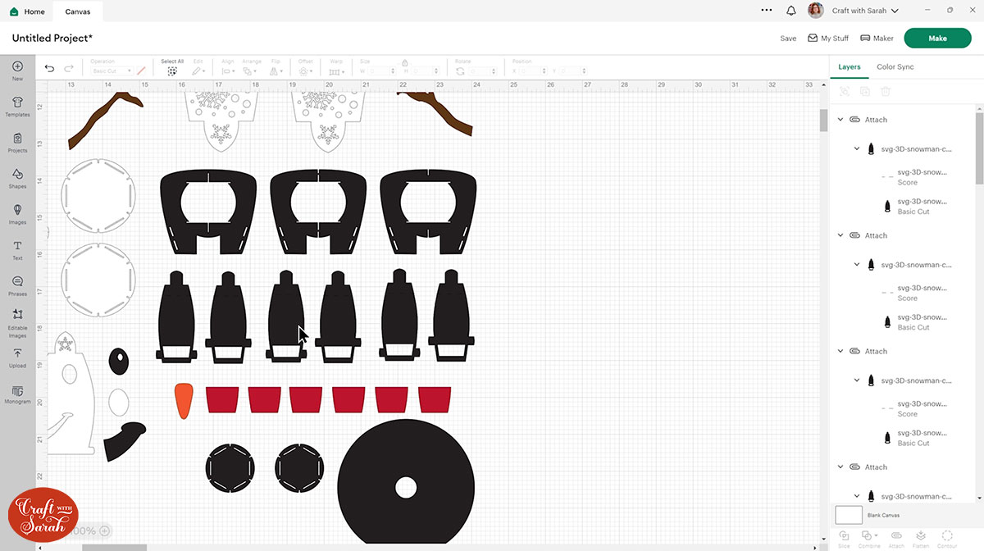Collapse the topmost Attach group
984x551 pixels.
tap(840, 120)
